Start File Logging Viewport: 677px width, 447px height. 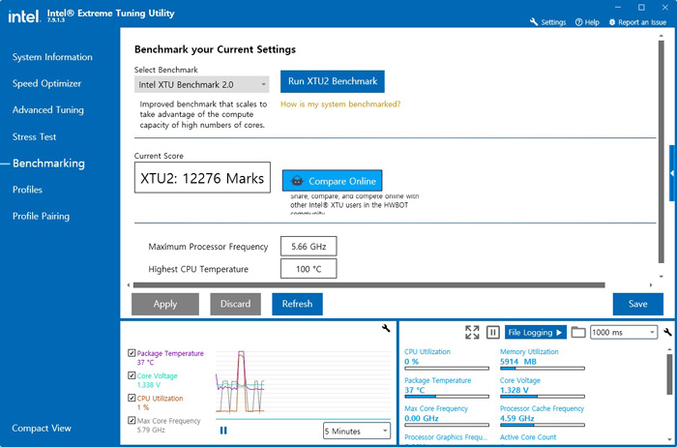[x=536, y=332]
